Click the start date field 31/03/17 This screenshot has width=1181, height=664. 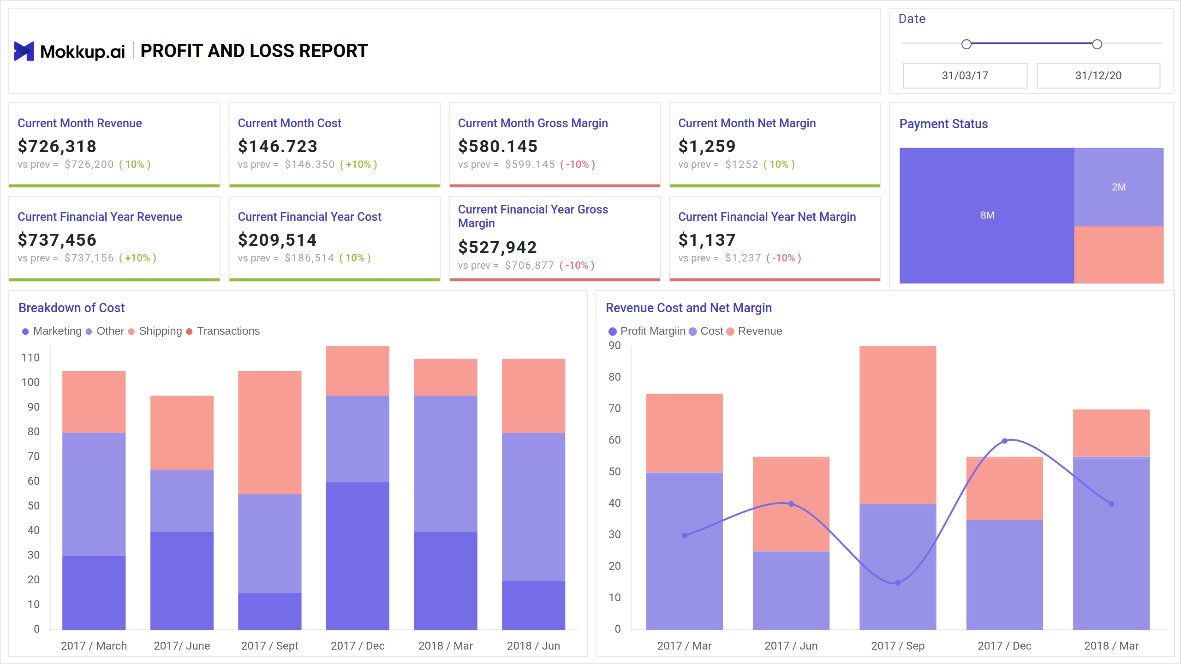tap(965, 76)
